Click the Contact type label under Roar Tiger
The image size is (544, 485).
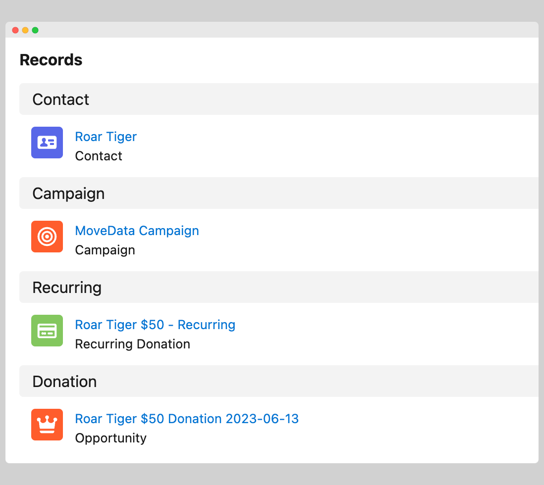99,156
